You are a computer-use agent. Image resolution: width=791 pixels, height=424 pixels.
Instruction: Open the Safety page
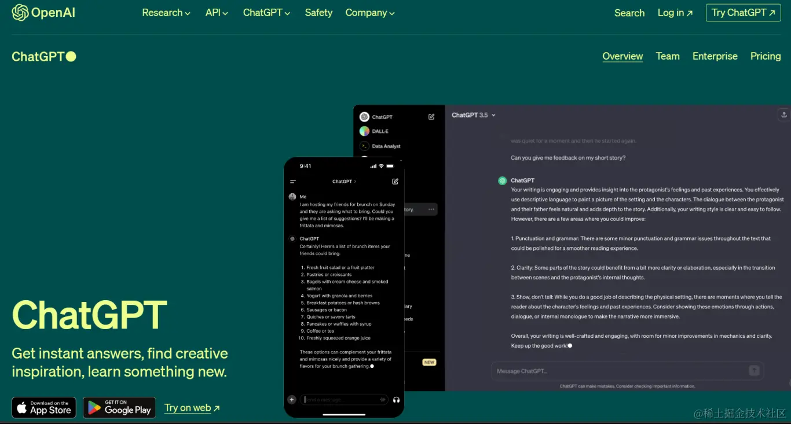click(318, 13)
